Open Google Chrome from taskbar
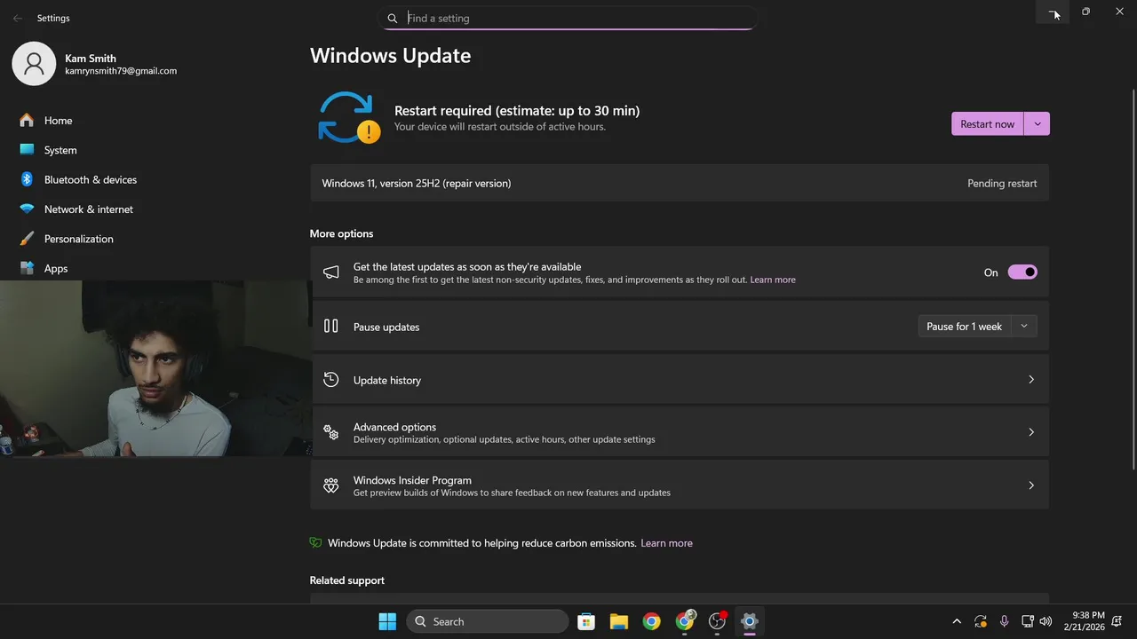The image size is (1137, 639). point(652,621)
